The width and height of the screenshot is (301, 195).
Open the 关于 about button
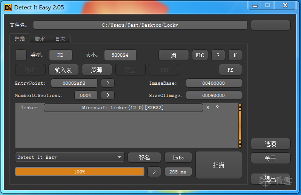pyautogui.click(x=270, y=158)
